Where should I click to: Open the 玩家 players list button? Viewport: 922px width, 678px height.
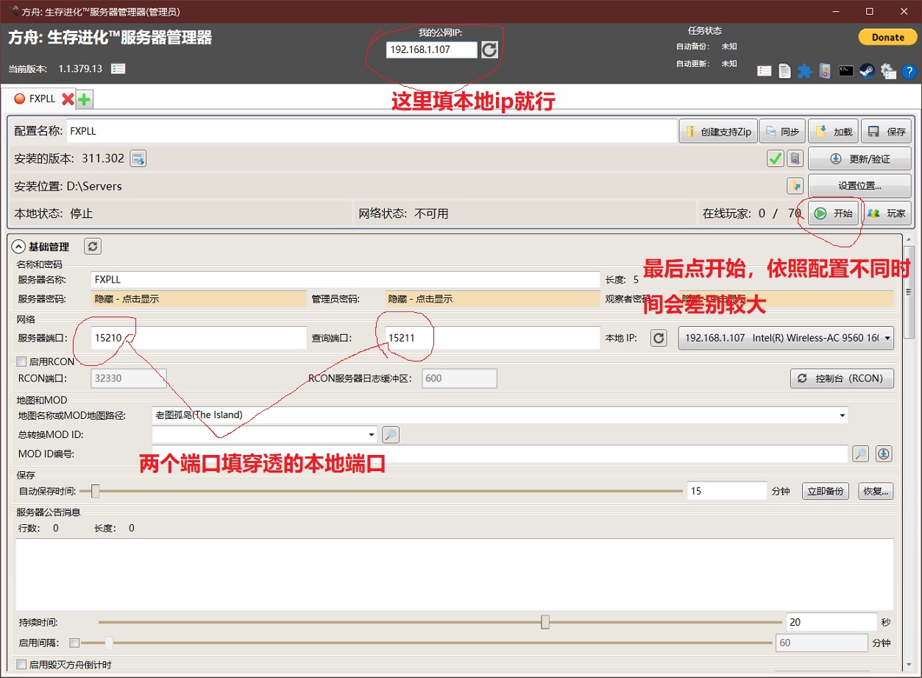(x=887, y=213)
